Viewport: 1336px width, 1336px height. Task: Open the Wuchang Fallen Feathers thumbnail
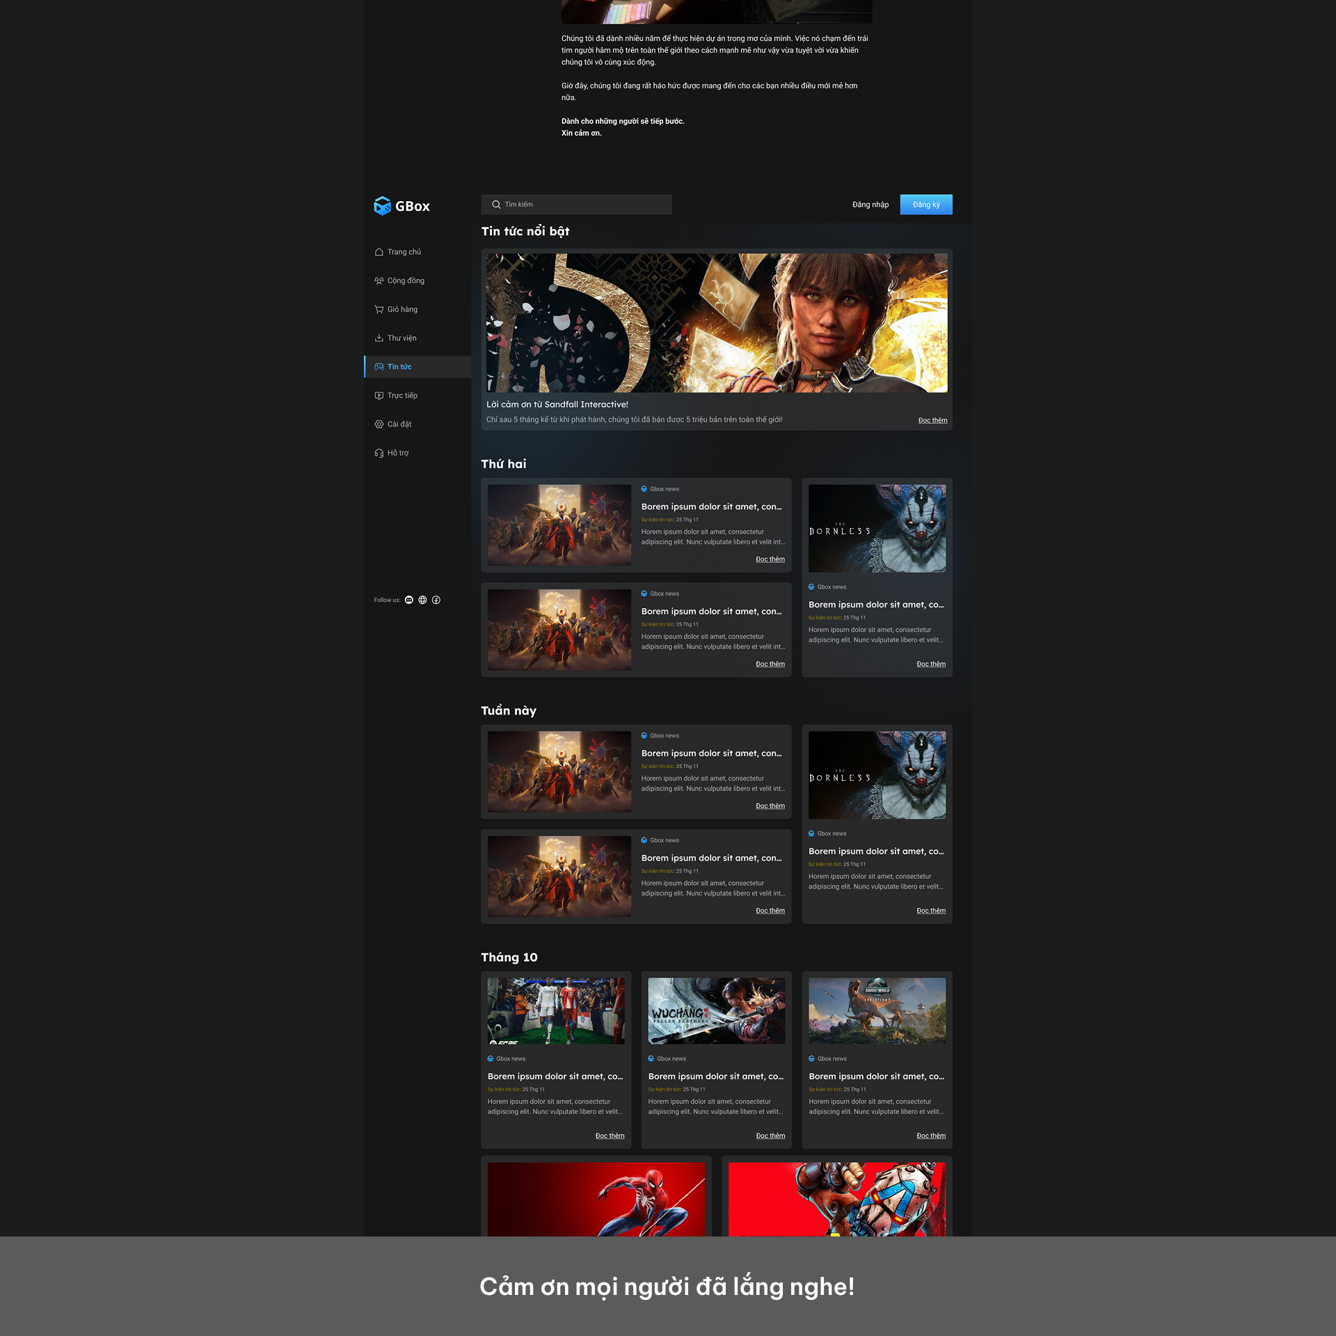[x=717, y=1011]
